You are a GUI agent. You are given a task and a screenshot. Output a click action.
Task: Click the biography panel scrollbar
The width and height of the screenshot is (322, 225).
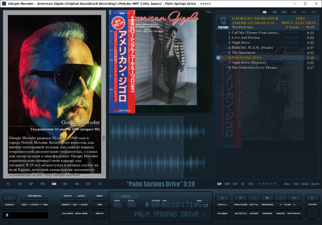pyautogui.click(x=103, y=138)
